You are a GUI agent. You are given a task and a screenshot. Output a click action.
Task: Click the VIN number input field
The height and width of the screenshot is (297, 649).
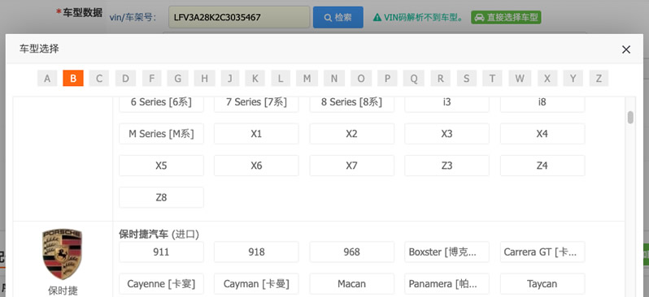(x=239, y=17)
